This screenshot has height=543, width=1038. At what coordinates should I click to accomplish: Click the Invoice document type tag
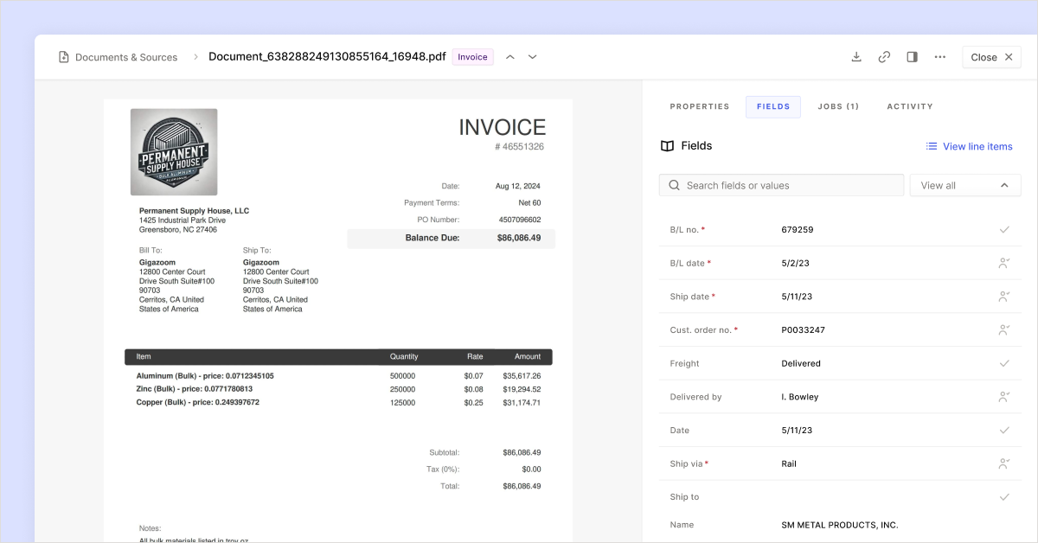click(472, 57)
